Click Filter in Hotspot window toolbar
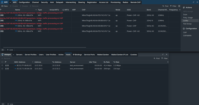The image size is (199, 105). tap(164, 58)
